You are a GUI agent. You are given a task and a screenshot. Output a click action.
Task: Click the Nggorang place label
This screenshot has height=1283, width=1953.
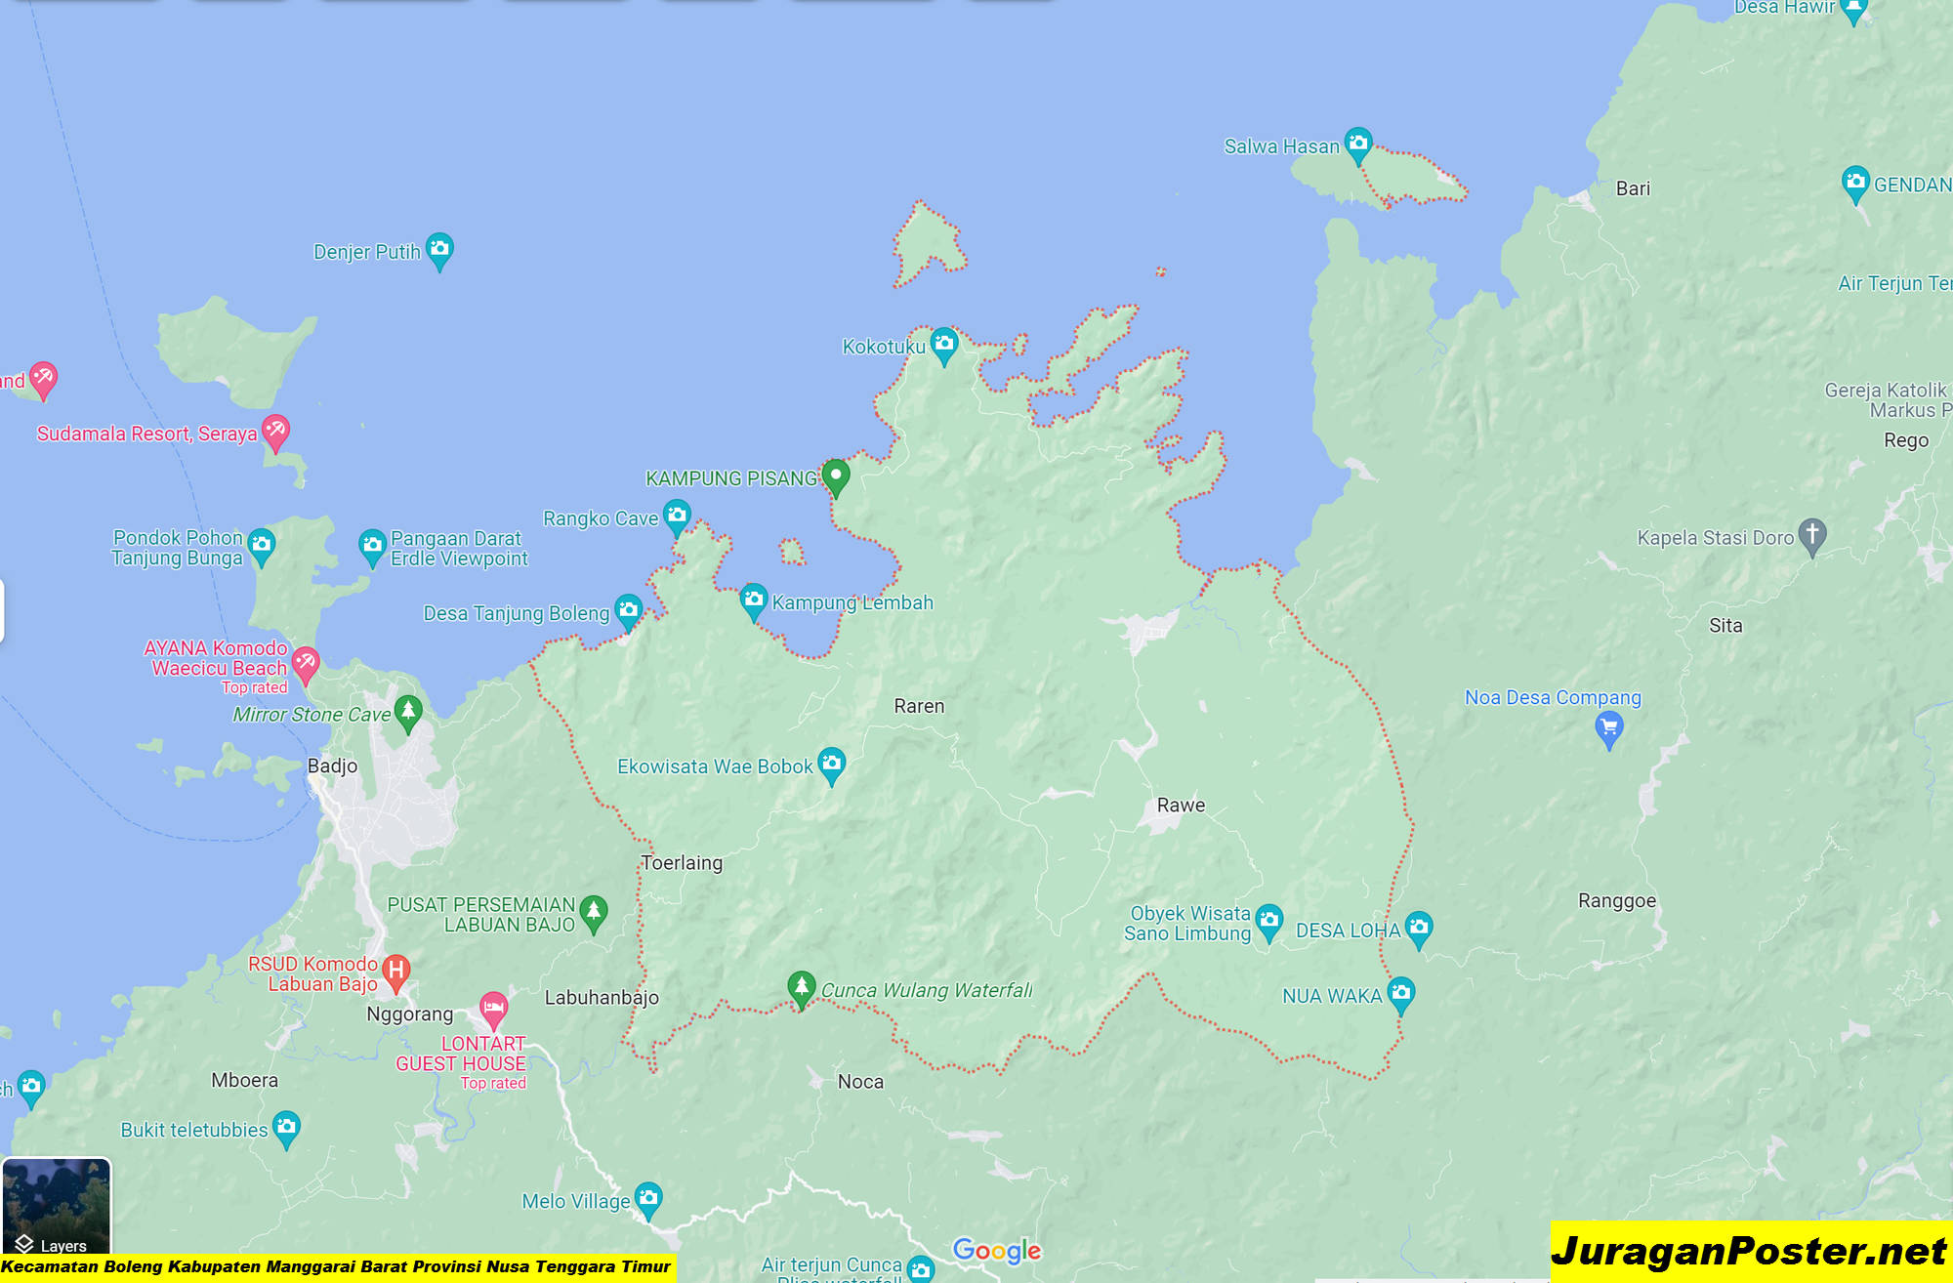point(410,1014)
